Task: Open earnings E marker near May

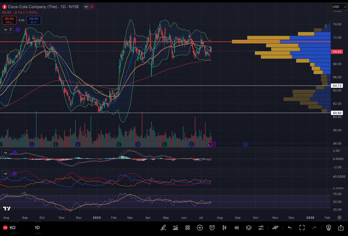Action: click(x=164, y=144)
